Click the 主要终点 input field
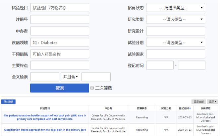The width and height of the screenshot is (220, 136). pyautogui.click(x=60, y=65)
